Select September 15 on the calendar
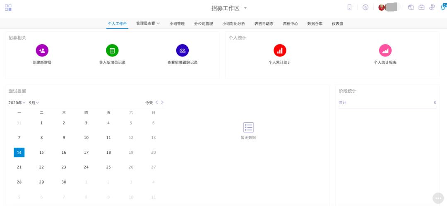Viewport: 447px width, 206px height. pos(42,152)
